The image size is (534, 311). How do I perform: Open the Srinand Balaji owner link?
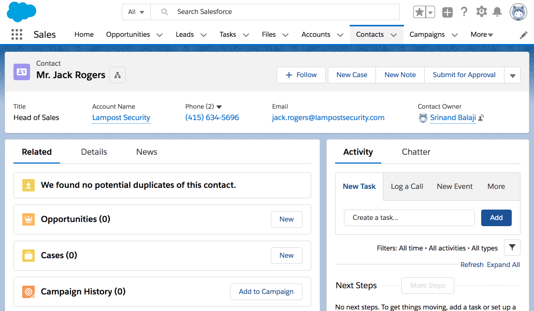pos(453,118)
